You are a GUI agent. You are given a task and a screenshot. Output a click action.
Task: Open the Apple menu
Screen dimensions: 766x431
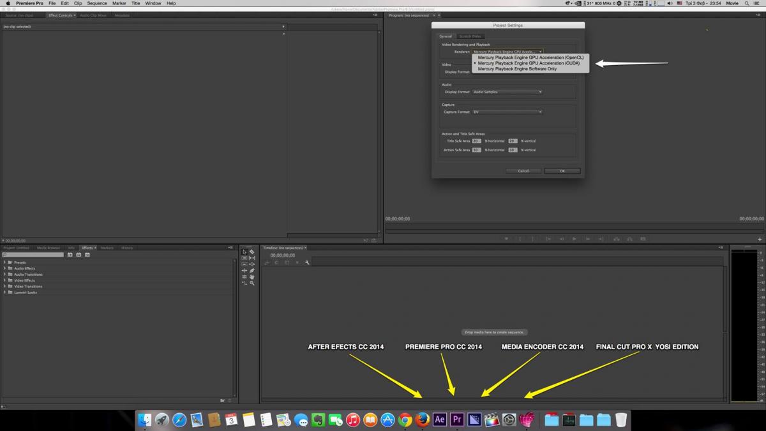[x=8, y=3]
